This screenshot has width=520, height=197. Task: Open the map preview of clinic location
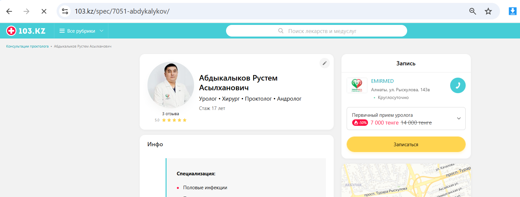(406, 181)
